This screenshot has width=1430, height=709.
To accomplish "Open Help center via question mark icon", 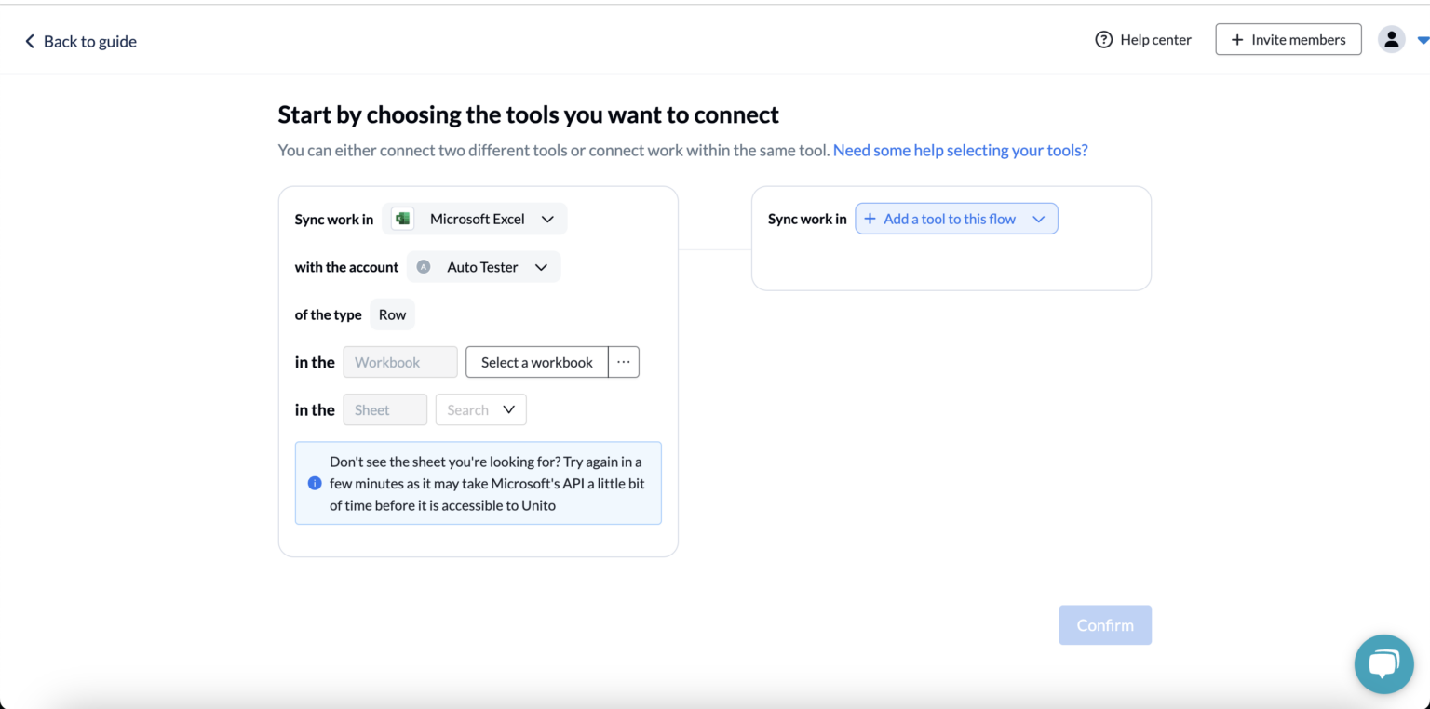I will [1103, 39].
